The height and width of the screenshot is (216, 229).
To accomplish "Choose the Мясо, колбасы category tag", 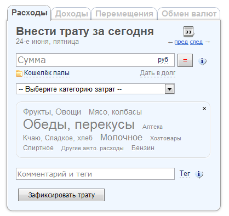I will pyautogui.click(x=115, y=112).
